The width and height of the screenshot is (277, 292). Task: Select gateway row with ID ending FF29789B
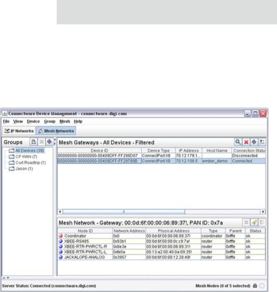click(x=162, y=161)
